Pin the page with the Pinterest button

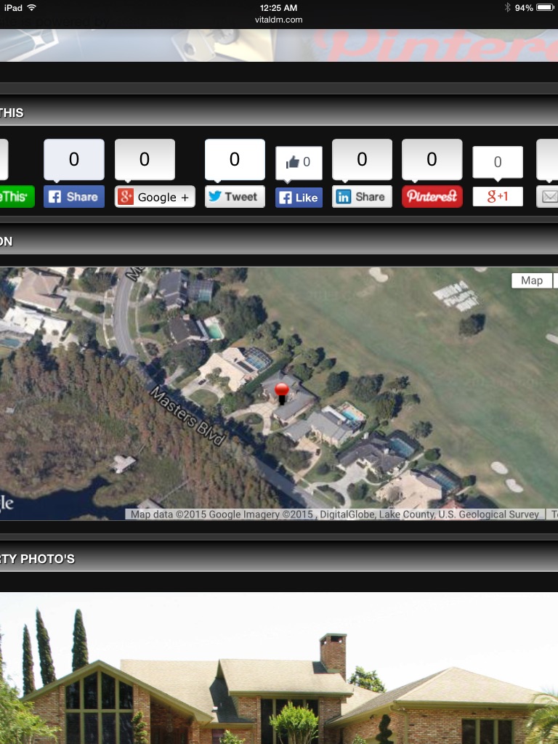pos(432,196)
